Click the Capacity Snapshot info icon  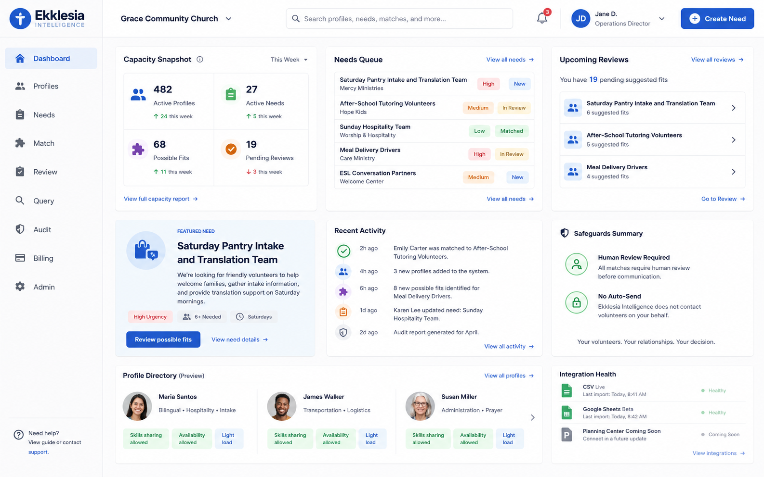[200, 59]
